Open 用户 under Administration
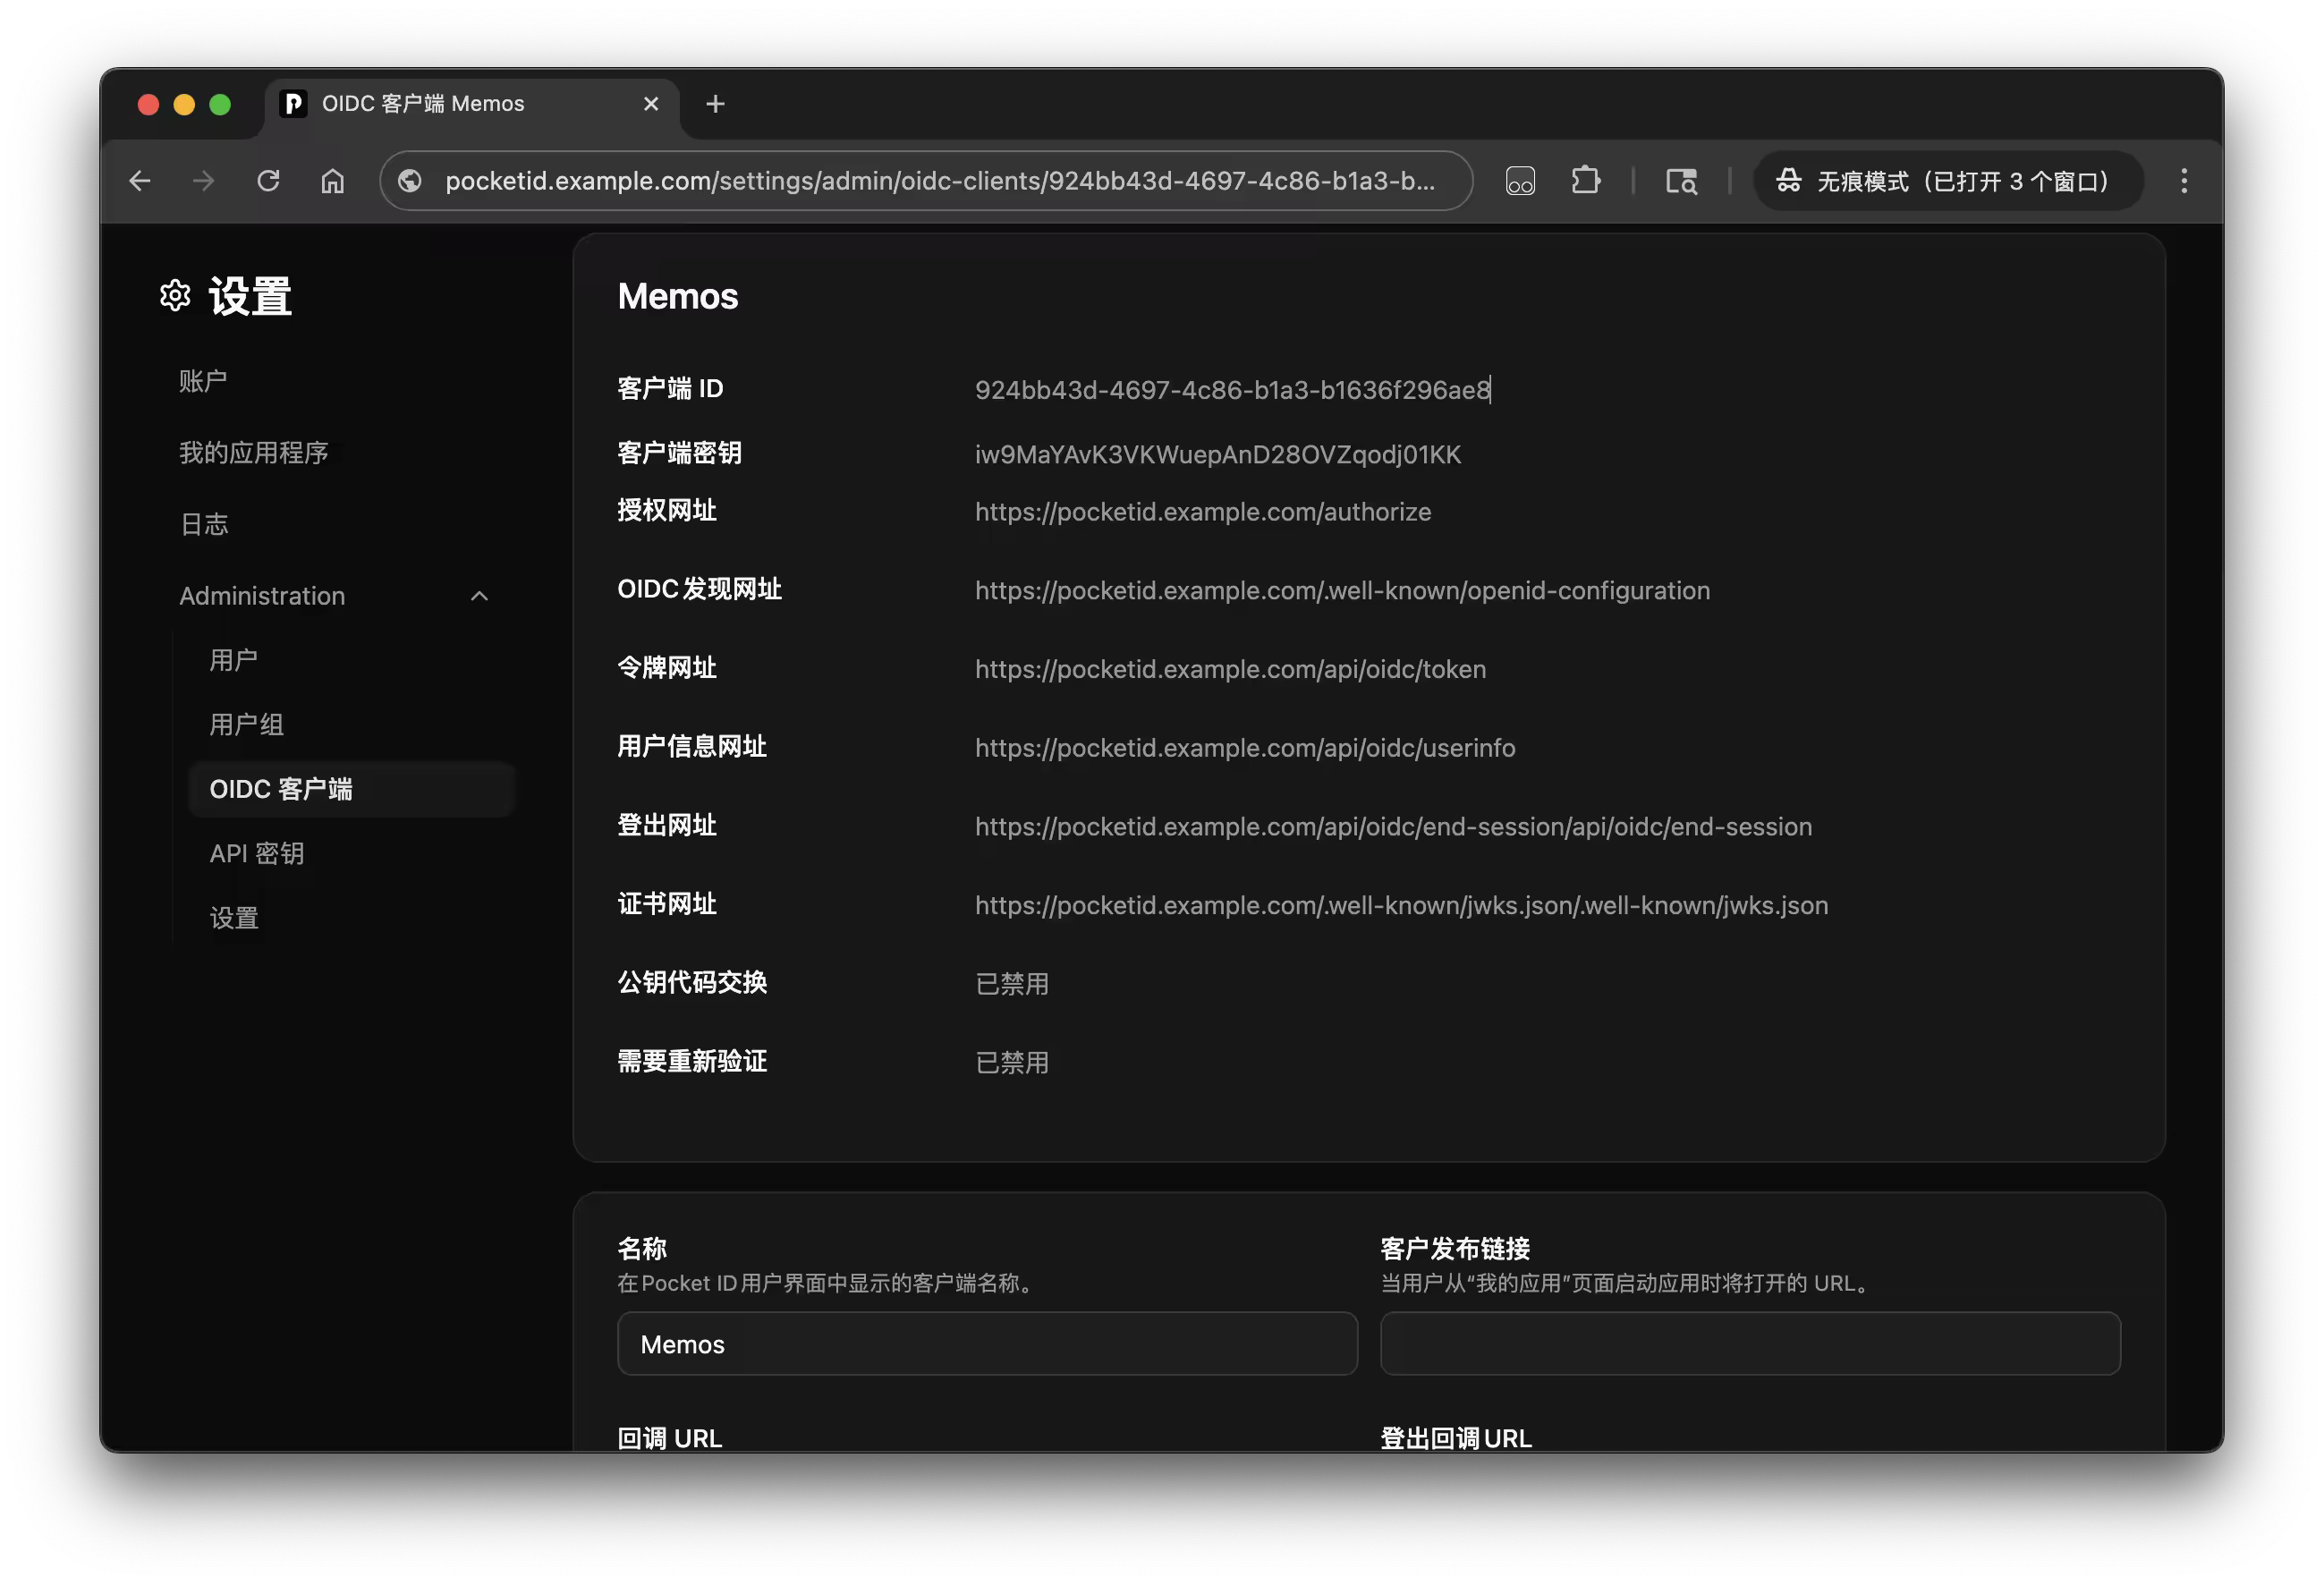 tap(234, 660)
